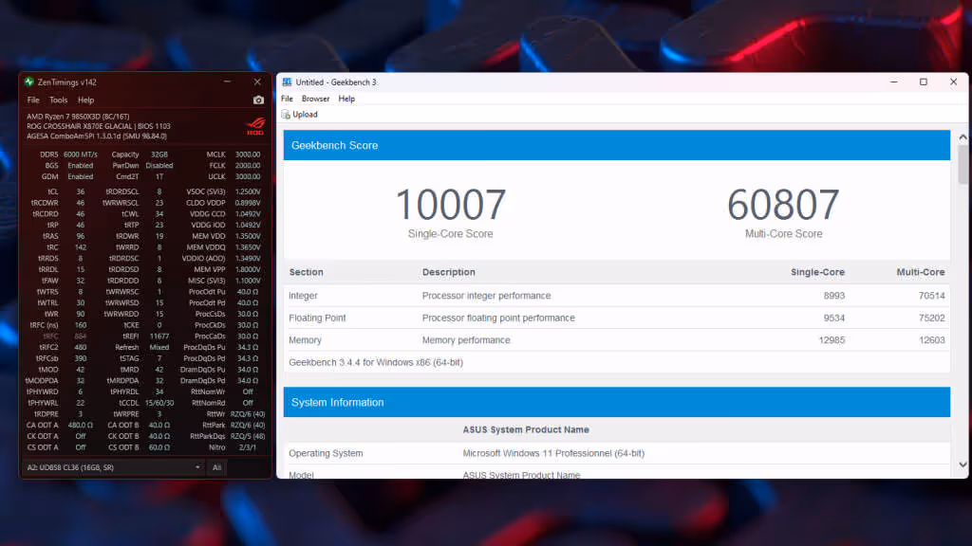972x546 pixels.
Task: Click Integer multi-core value 70514
Action: [x=932, y=296]
